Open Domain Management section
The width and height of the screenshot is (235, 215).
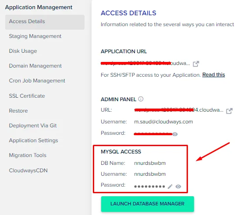tap(35, 66)
